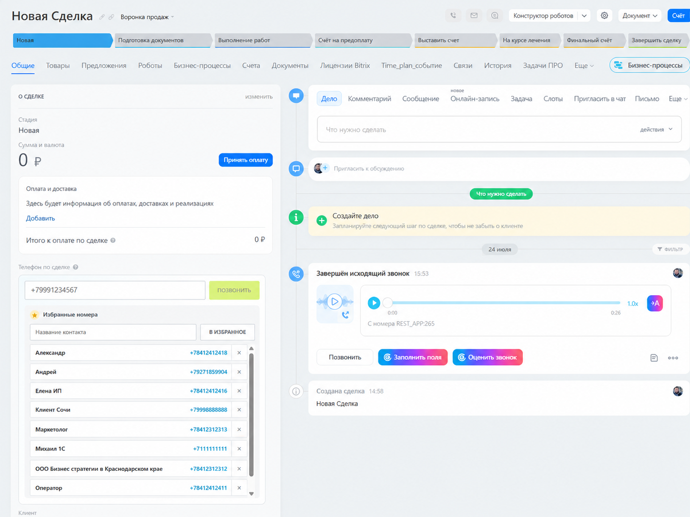The height and width of the screenshot is (517, 690).
Task: Focus the Что нужно сделать input
Action: coord(499,129)
